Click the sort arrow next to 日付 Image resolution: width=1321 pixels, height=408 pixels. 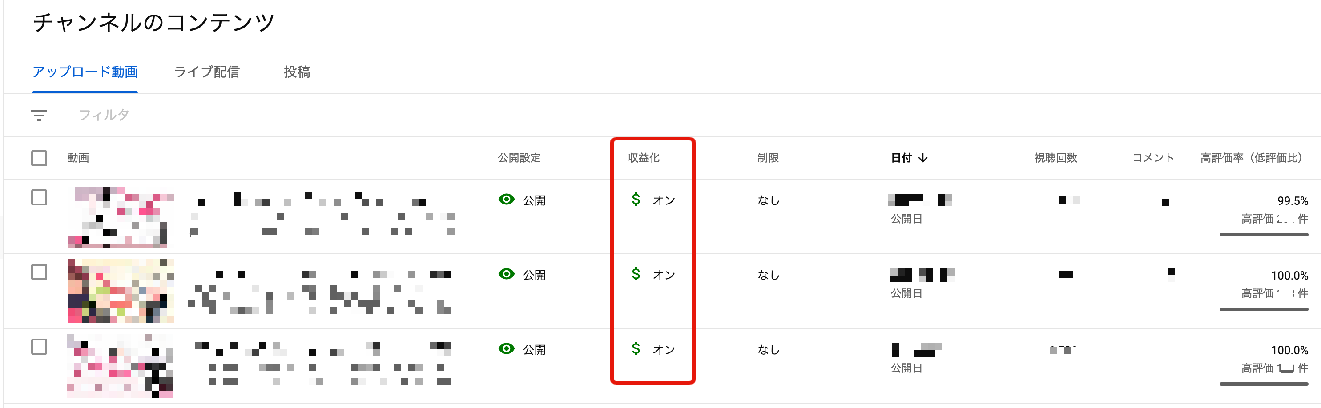pos(923,158)
